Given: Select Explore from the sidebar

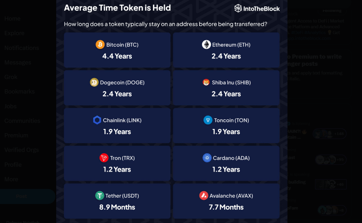Looking at the screenshot, I should coord(14,33).
